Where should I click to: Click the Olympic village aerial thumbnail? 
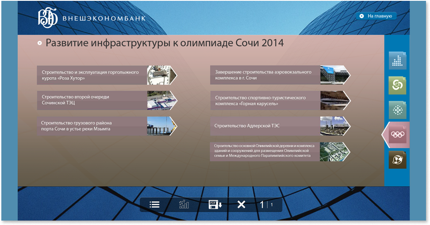[335, 151]
